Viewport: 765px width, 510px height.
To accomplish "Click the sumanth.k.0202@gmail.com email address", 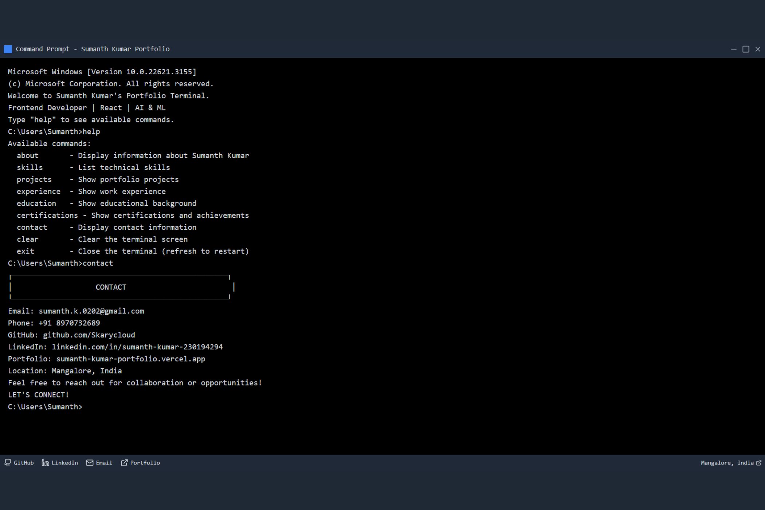I will (91, 311).
